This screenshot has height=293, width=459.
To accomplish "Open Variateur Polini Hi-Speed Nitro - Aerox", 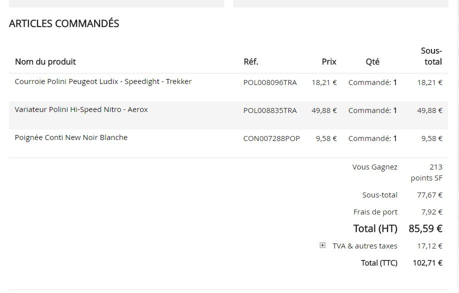I will [x=82, y=109].
